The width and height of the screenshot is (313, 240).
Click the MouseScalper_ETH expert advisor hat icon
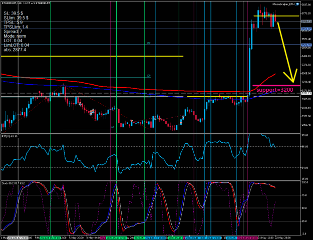coord(297,4)
